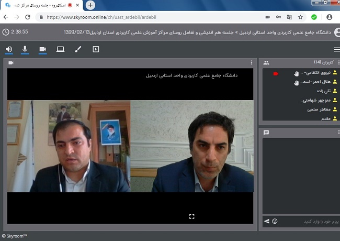Screen dimensions: 340x241
Task: Open the hamburger menu in the Skyroom toolbar
Action: pyautogui.click(x=336, y=49)
